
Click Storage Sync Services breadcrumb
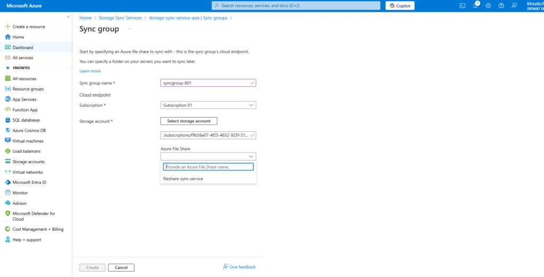coord(120,18)
